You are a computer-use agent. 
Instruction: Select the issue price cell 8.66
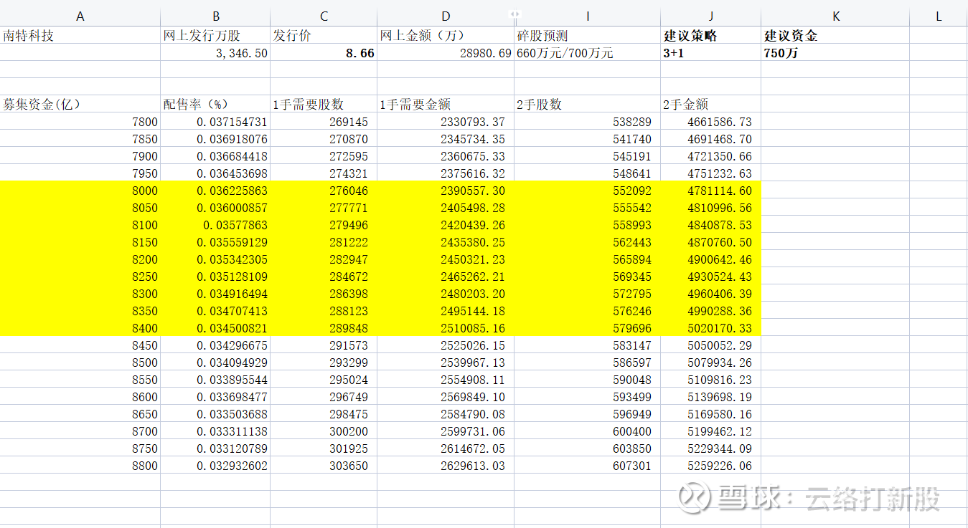[324, 52]
